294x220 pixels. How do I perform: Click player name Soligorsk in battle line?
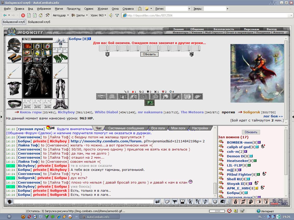[x=251, y=112]
